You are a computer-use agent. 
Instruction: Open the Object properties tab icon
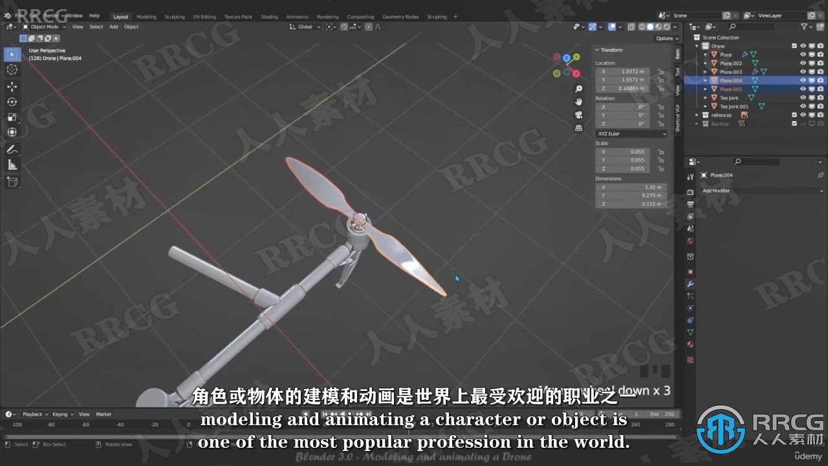click(x=690, y=272)
